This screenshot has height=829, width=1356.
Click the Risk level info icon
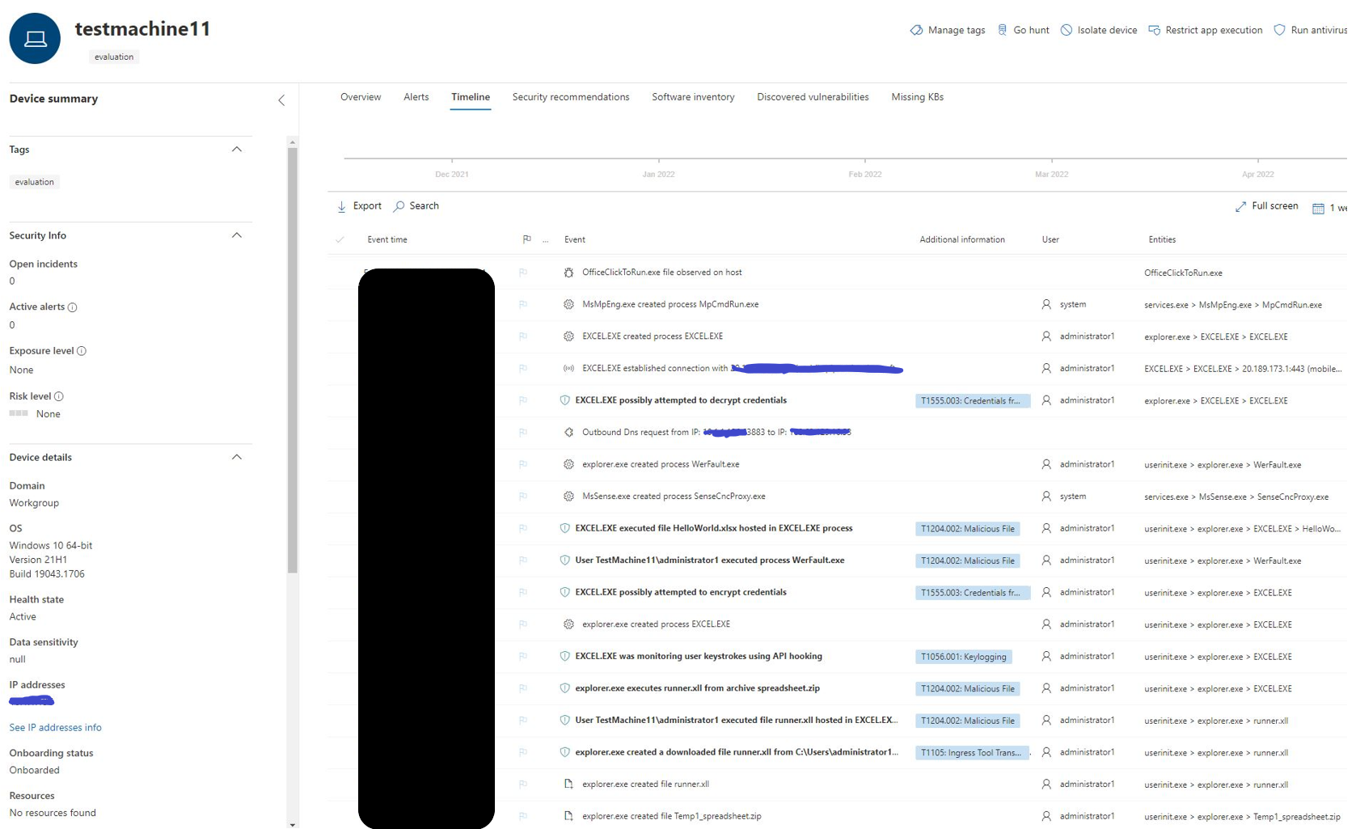(x=58, y=396)
